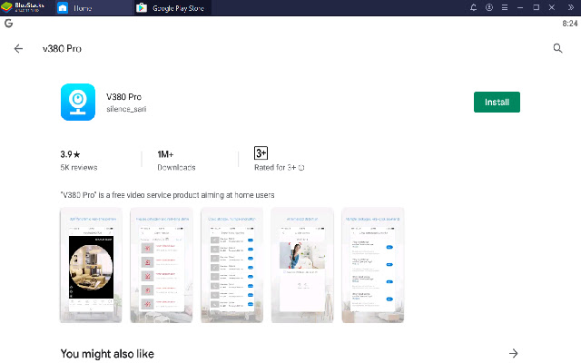The image size is (581, 363).
Task: Open the Play Store search magnifier
Action: coord(557,48)
